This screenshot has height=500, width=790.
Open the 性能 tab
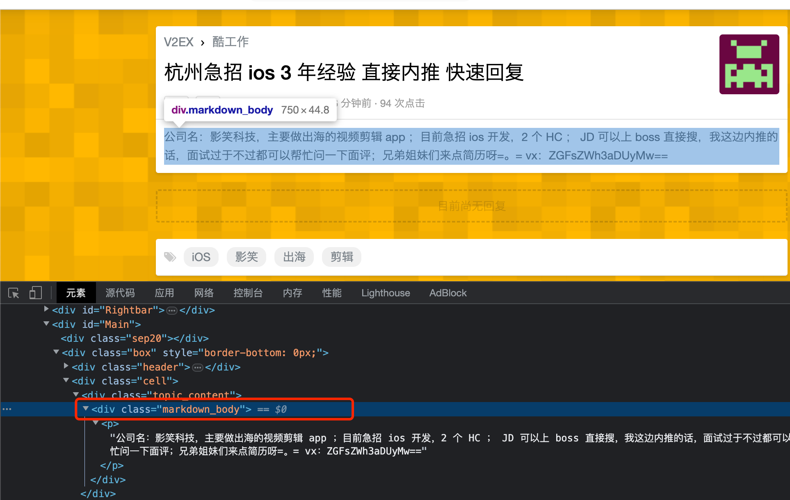click(332, 293)
